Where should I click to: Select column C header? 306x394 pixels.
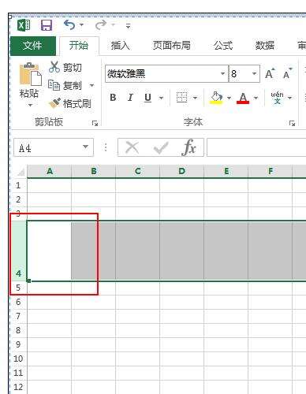pyautogui.click(x=138, y=172)
